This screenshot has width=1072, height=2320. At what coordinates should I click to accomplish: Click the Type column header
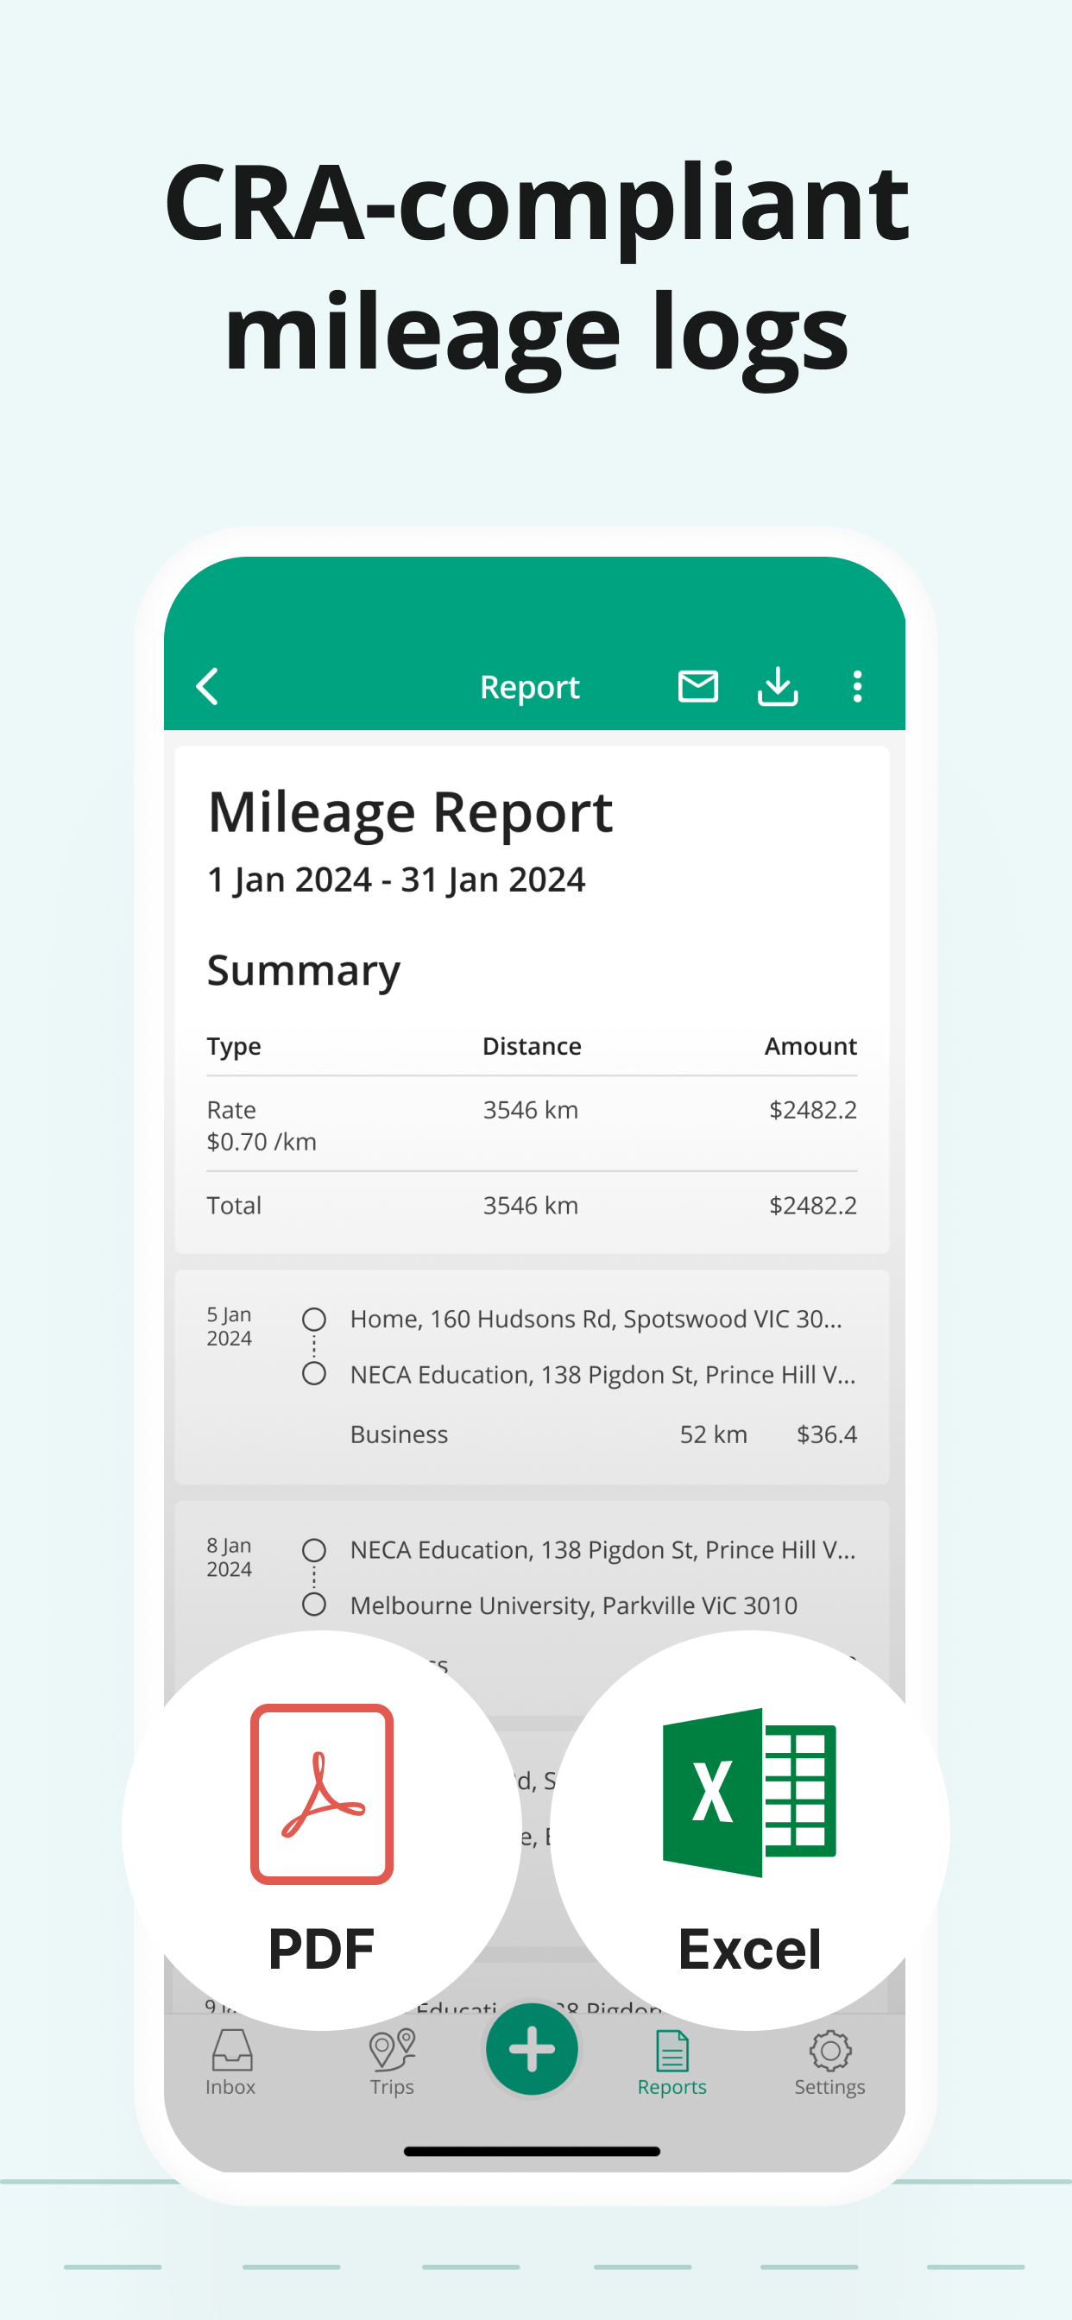click(234, 1045)
